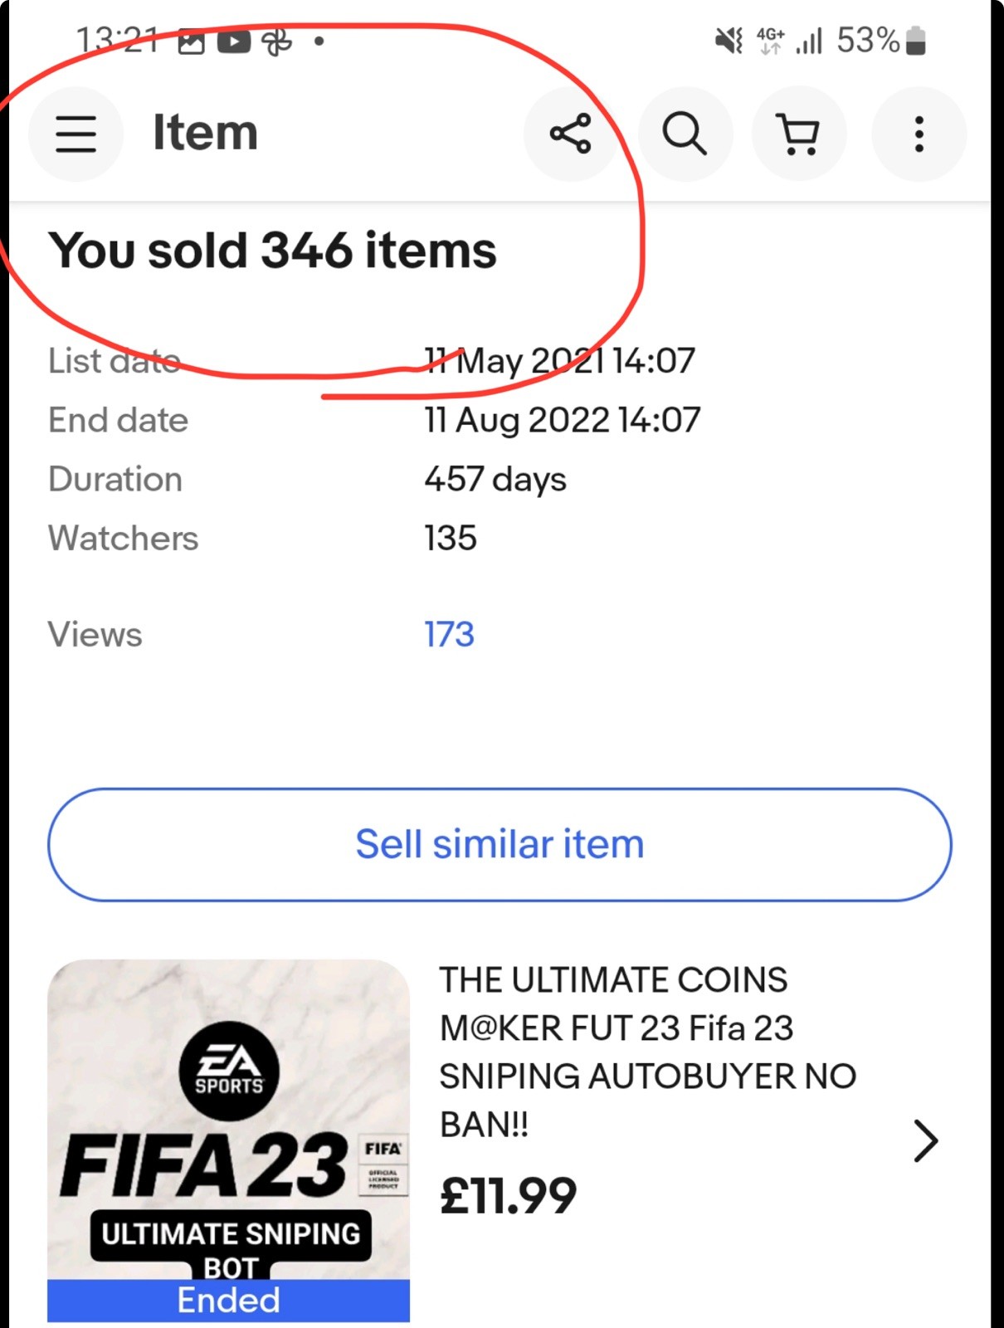Open search with the magnifier icon

[x=685, y=134]
